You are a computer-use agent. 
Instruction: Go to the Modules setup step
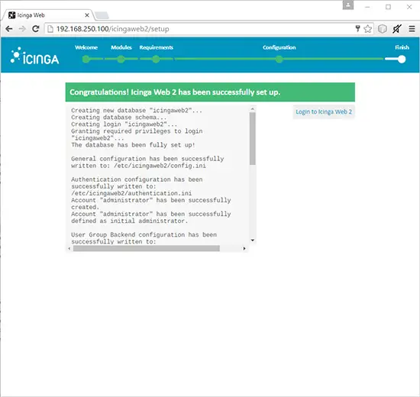click(x=121, y=47)
